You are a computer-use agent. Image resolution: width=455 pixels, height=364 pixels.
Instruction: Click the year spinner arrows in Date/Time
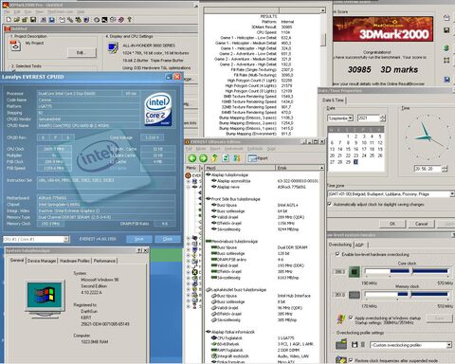tap(383, 118)
